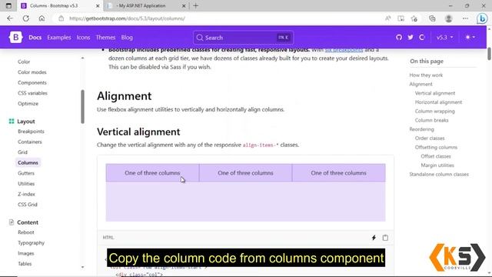
Task: Open Docs in the navbar
Action: click(x=35, y=38)
